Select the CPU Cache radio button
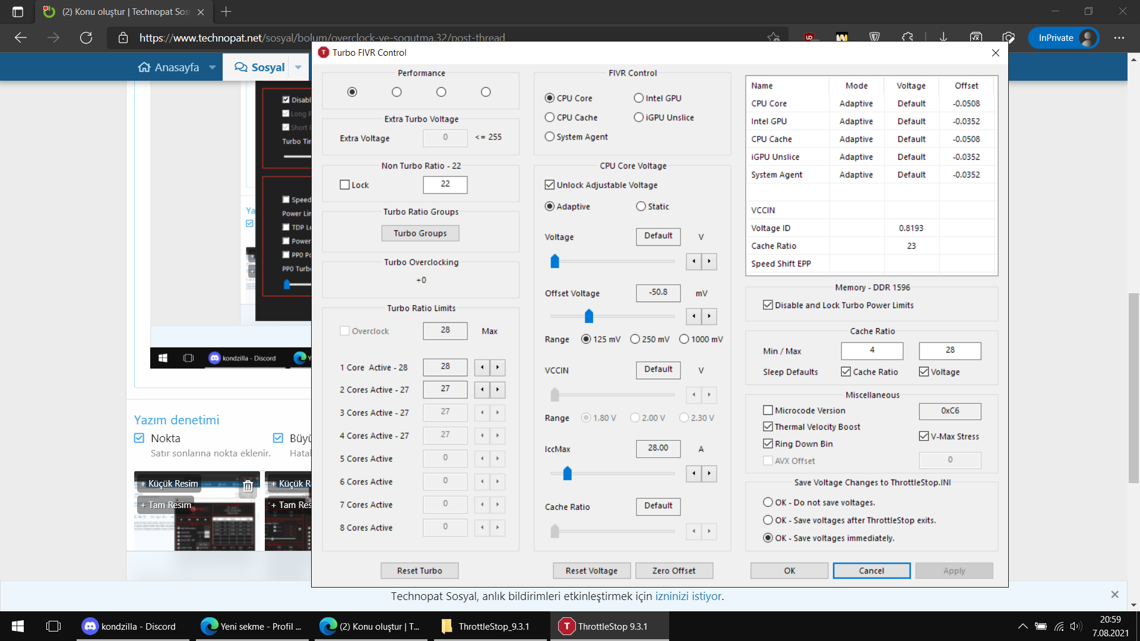 click(550, 118)
